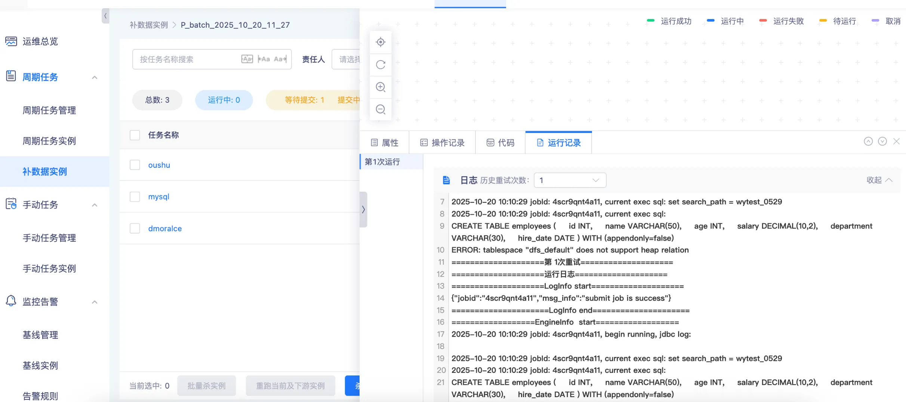The height and width of the screenshot is (402, 906).
Task: Zoom in on the workflow canvas
Action: 380,87
